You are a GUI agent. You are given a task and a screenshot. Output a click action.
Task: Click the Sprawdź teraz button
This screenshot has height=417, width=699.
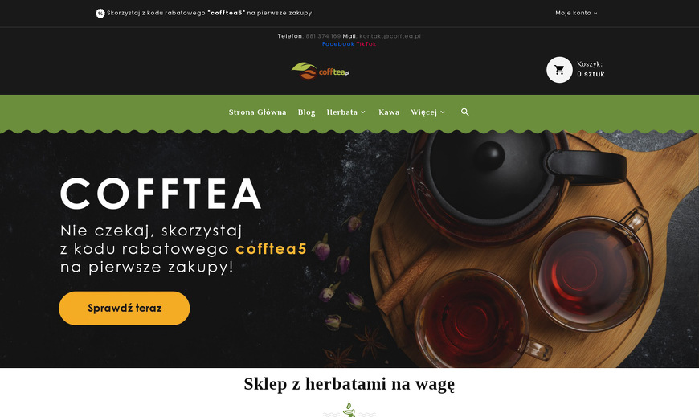pos(125,309)
